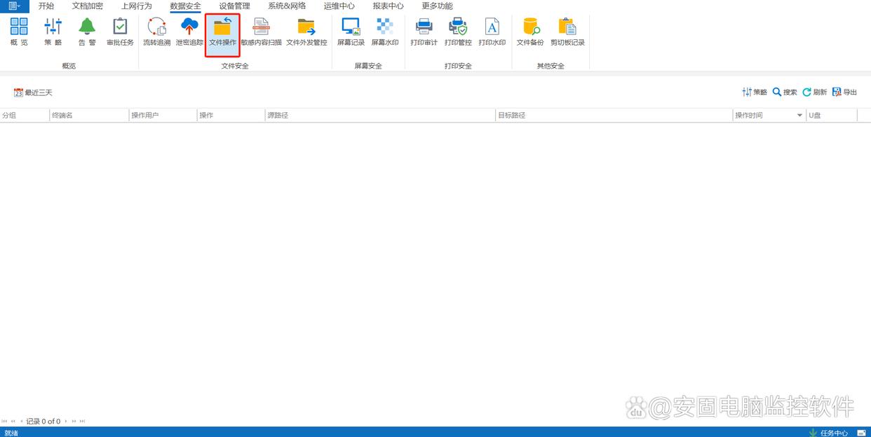
Task: Click the 策略 button above the table
Action: click(755, 92)
